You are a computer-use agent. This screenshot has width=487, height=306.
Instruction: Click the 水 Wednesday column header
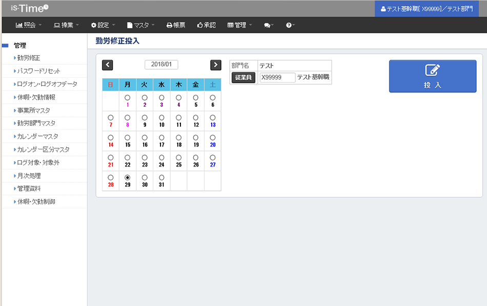161,85
